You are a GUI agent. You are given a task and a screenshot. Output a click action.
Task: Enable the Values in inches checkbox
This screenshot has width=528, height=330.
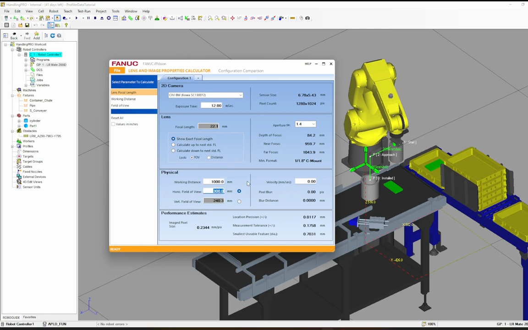click(113, 124)
